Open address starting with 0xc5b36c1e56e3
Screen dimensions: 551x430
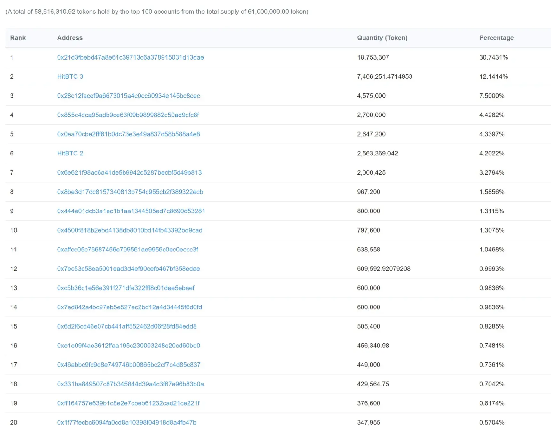[x=126, y=288]
